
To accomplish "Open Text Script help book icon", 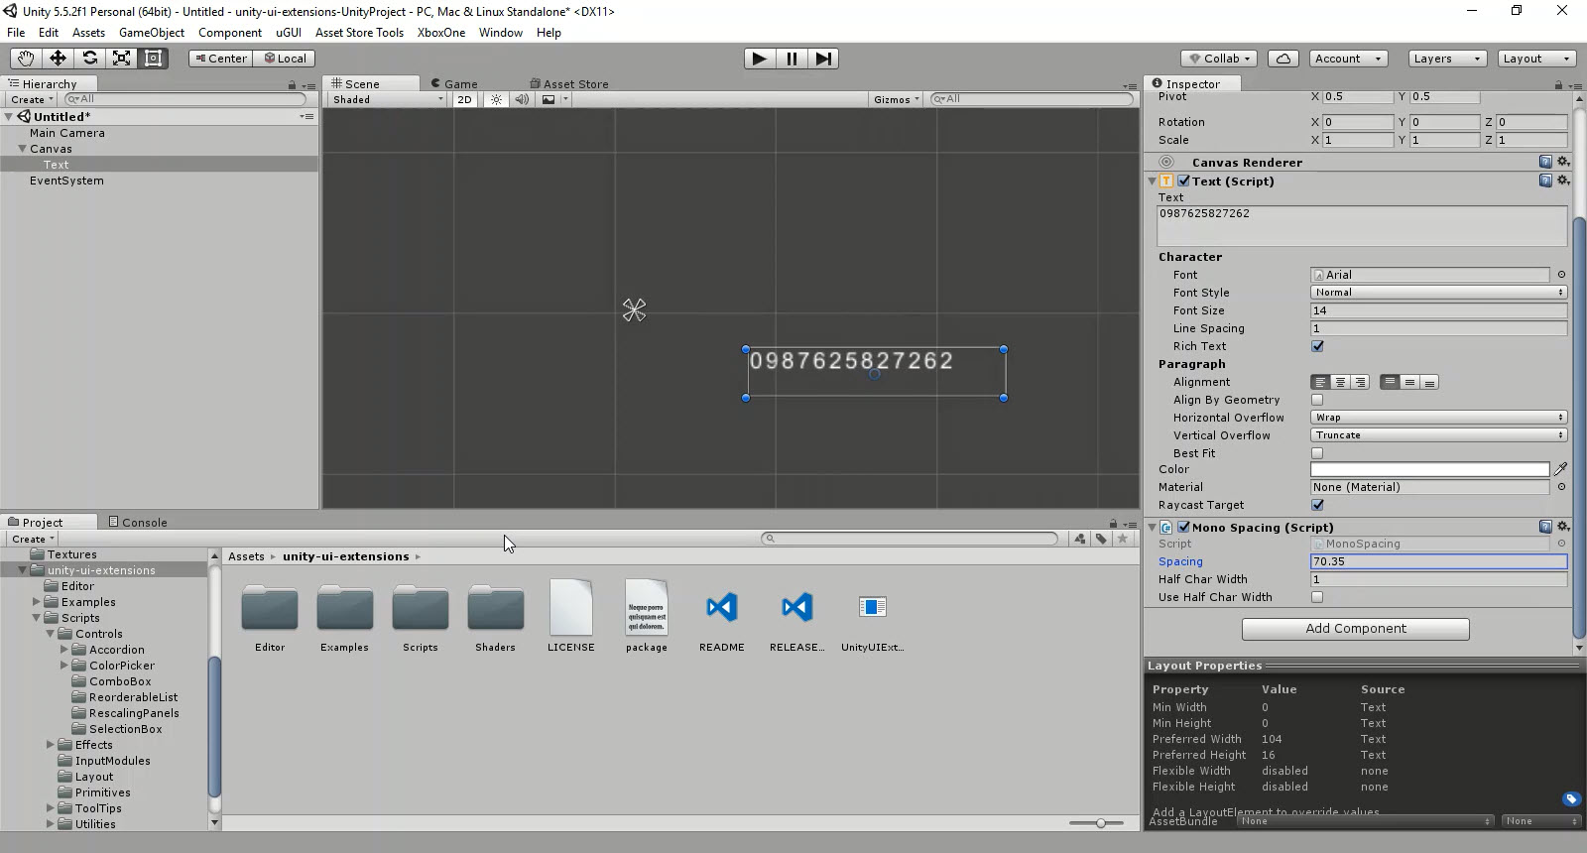I will tap(1545, 181).
